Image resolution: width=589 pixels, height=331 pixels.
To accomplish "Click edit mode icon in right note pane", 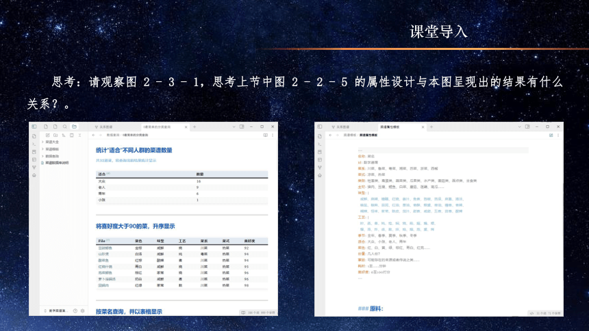I will click(x=551, y=135).
